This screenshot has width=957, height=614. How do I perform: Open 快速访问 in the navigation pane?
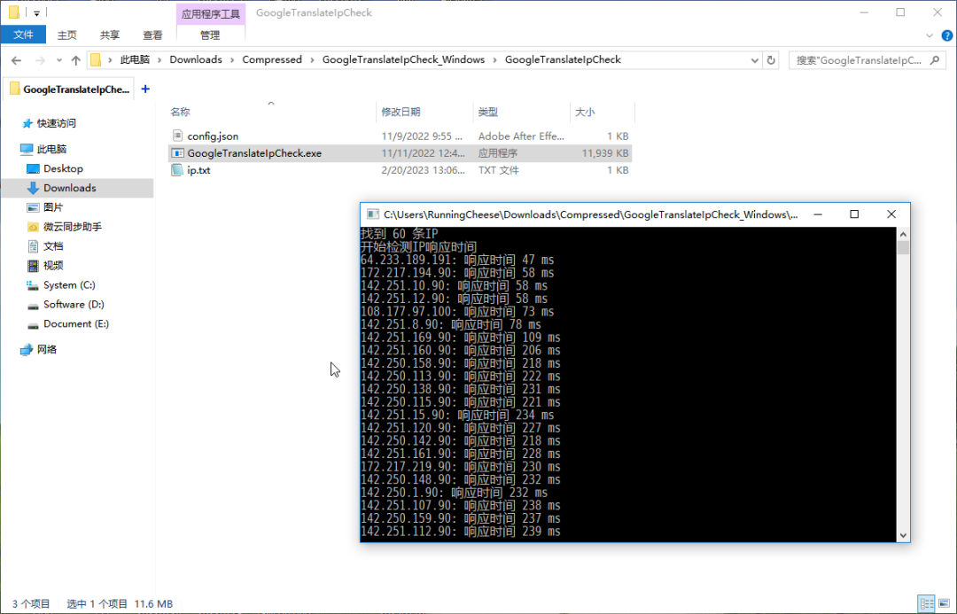coord(56,123)
